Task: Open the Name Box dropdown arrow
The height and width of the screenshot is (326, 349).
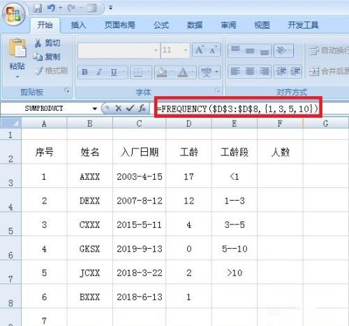Action: pos(95,109)
